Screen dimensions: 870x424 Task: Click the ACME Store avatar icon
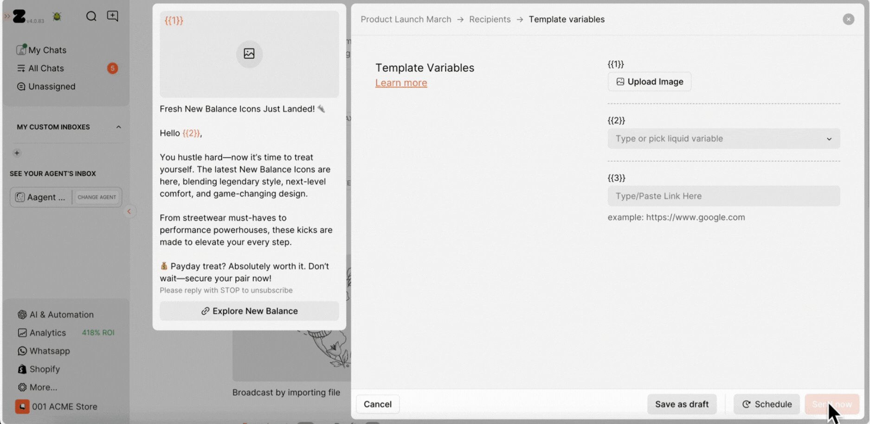click(22, 406)
